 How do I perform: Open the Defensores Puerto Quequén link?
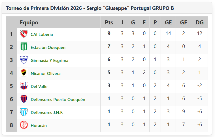click(58, 99)
